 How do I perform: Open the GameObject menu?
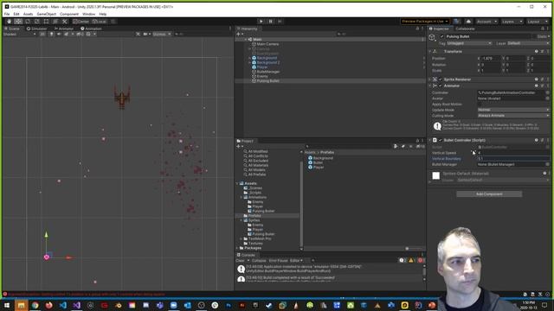point(46,14)
